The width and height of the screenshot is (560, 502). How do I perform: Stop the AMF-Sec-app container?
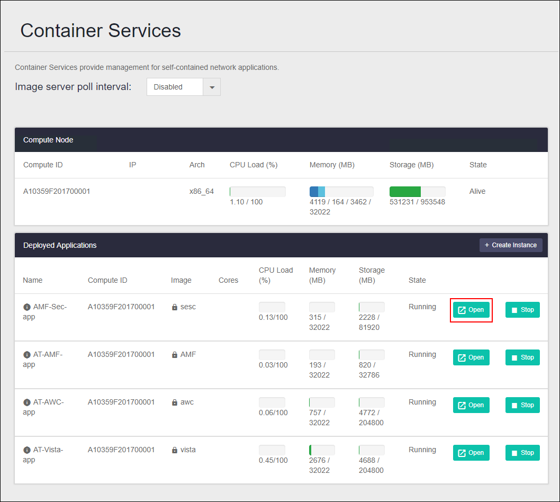pos(522,310)
